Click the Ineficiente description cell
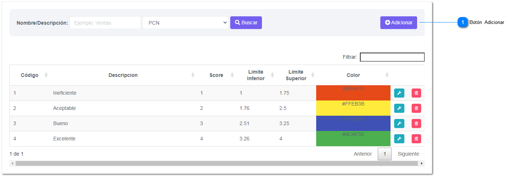Viewport: 510px width, 177px height. [123, 93]
